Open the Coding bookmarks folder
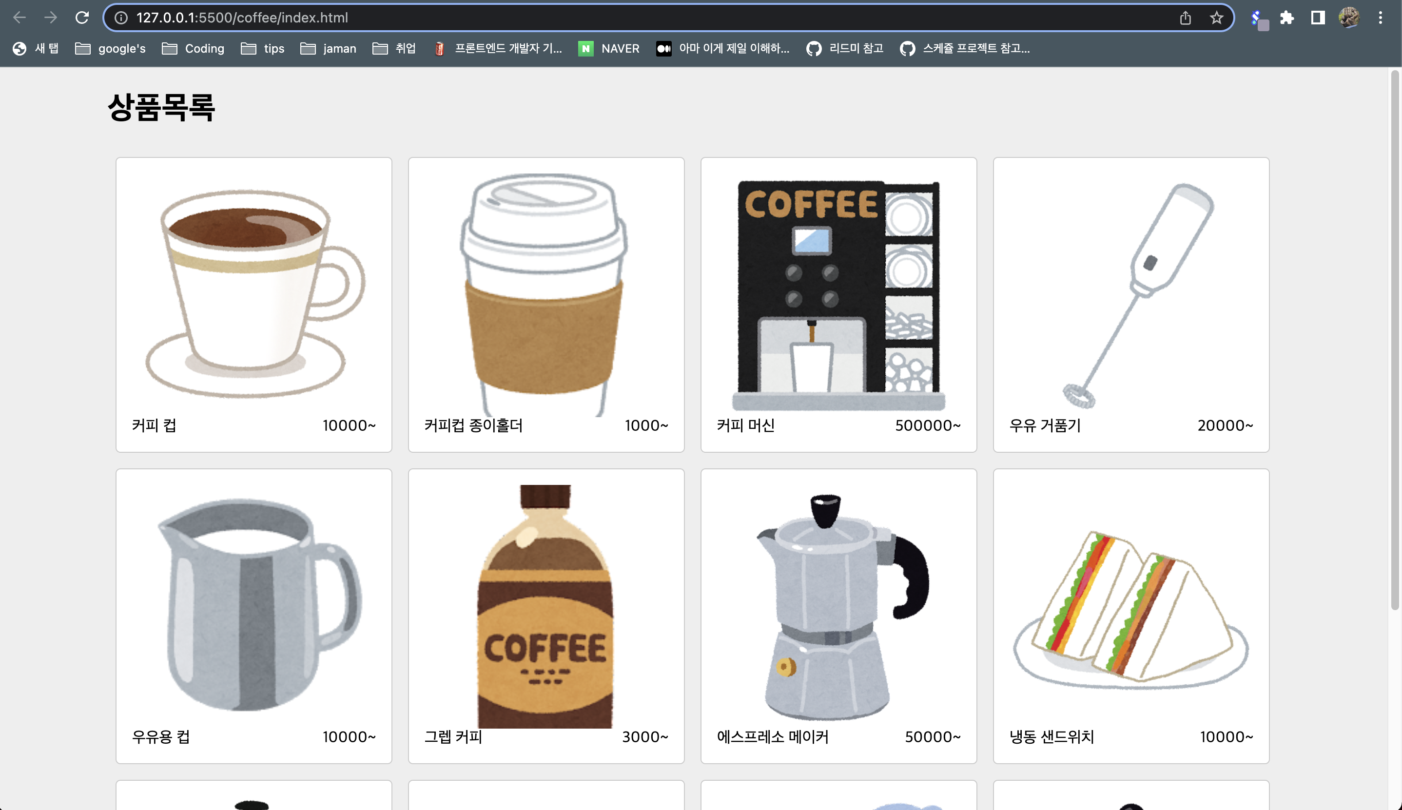Screen dimensions: 1402x810 coord(193,48)
